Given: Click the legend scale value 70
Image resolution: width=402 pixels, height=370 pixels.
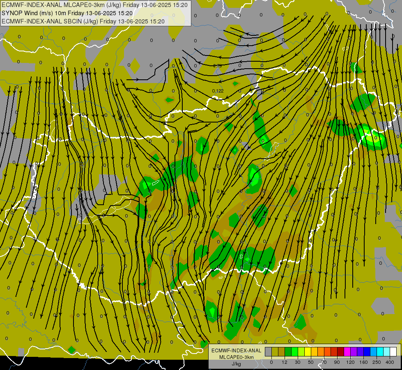Looking at the screenshot, I should 324,362.
